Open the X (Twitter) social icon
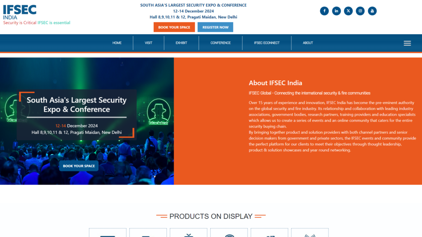Image resolution: width=422 pixels, height=237 pixels. [x=348, y=11]
